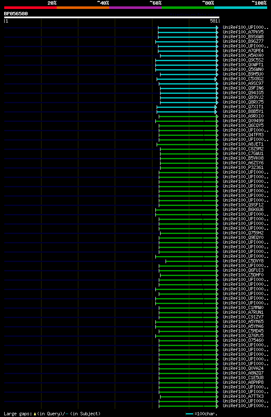Select the UniRef100_C8Z9M2 label
Image resolution: width=271 pixels, height=417 pixels.
(243, 149)
